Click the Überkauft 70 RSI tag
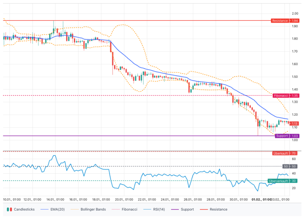Screen dimensions: 305x218 tap(285, 153)
